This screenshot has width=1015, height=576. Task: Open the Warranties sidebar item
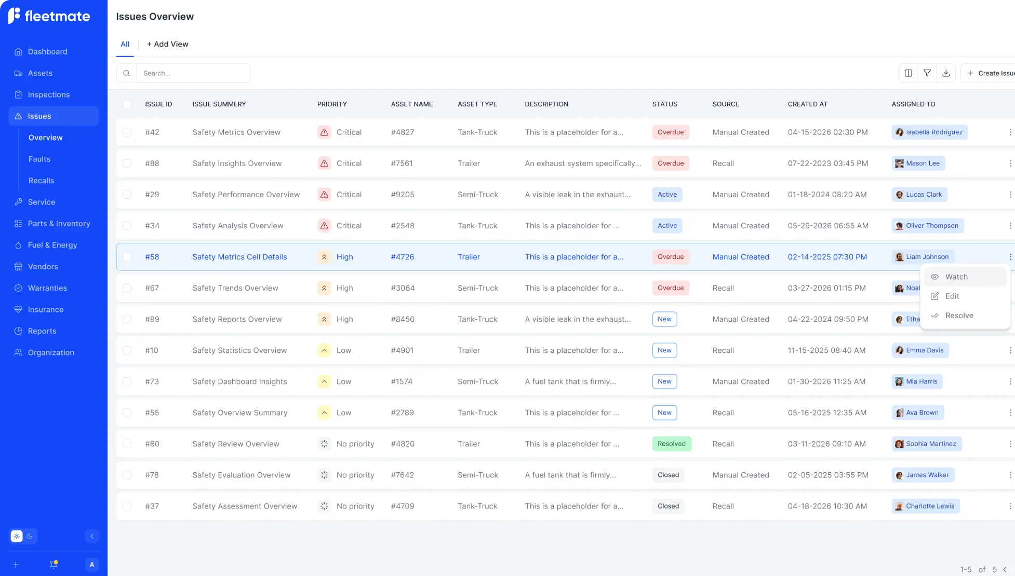click(47, 288)
